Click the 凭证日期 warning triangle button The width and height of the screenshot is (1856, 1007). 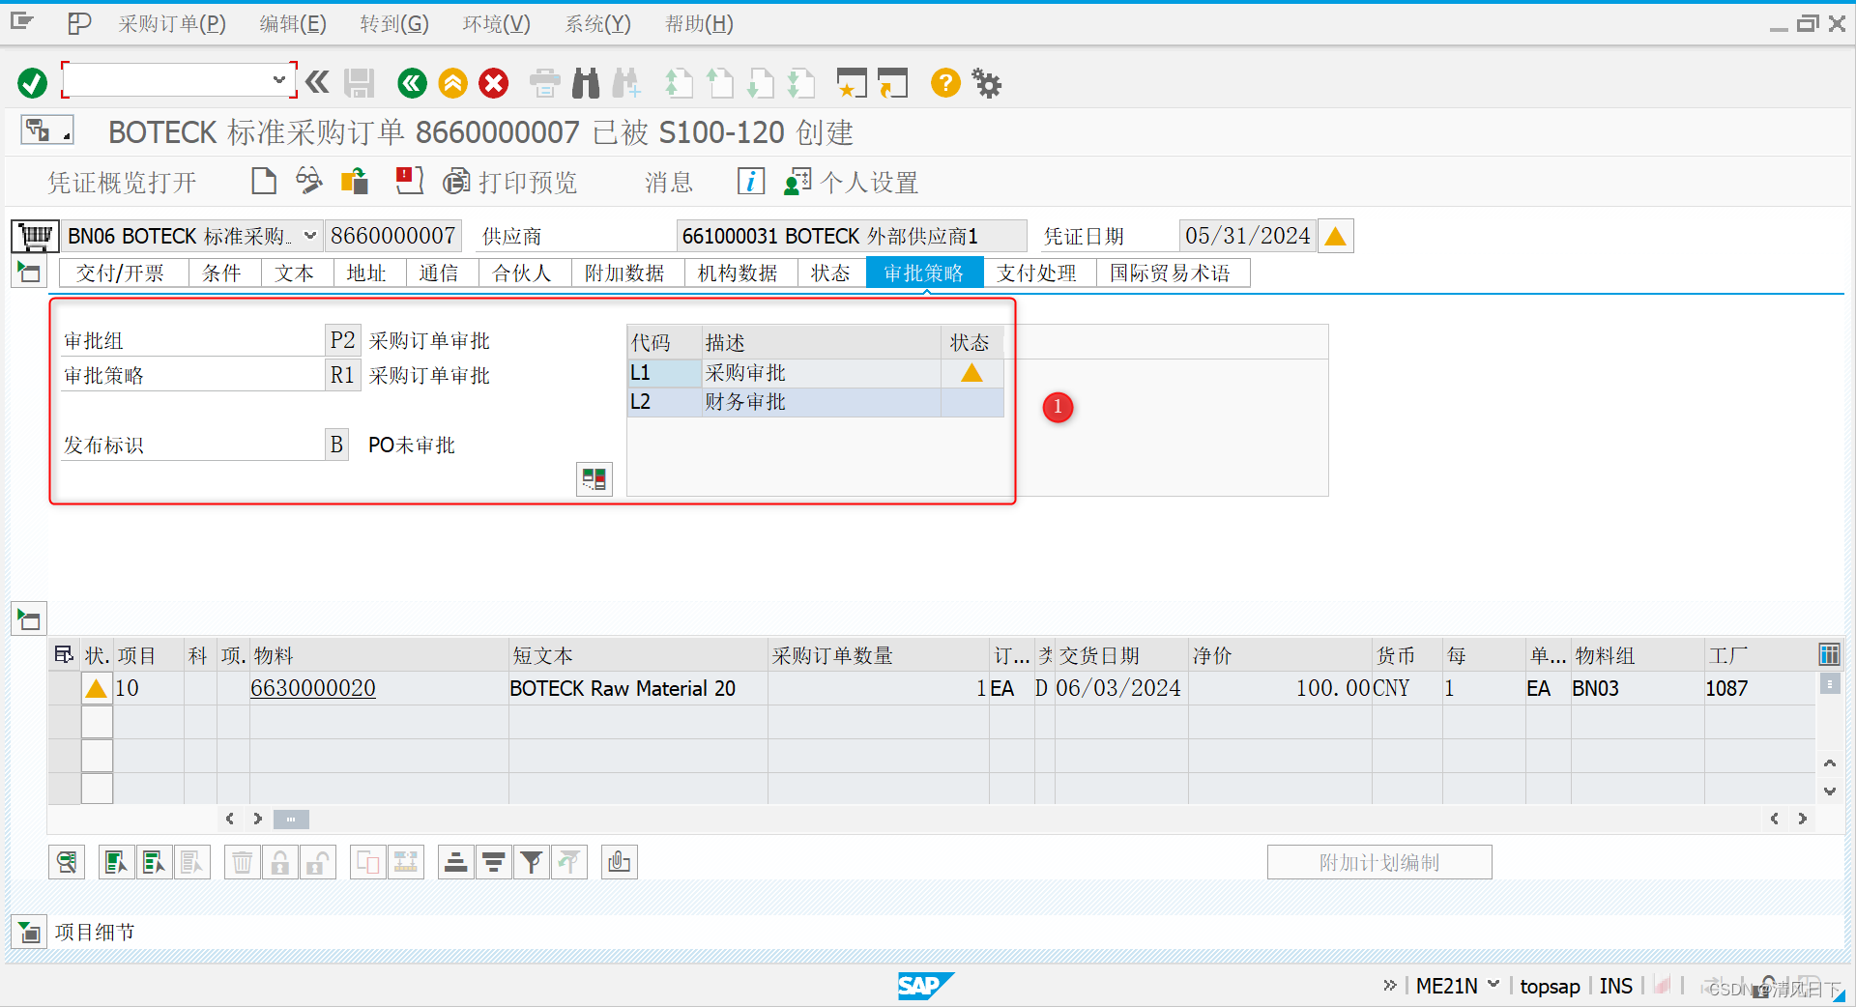(x=1335, y=236)
